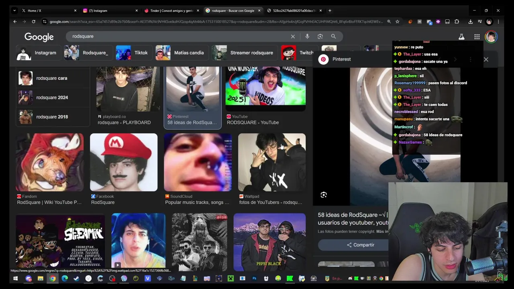Open the Chrome downloads icon

tap(470, 22)
